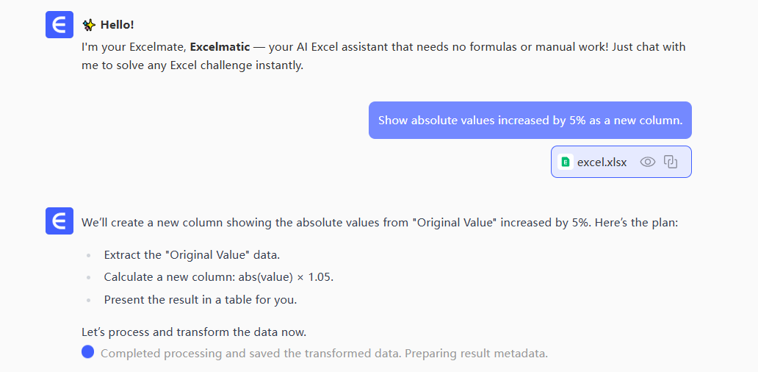
Task: Click the Present the result in a table step
Action: click(x=200, y=299)
